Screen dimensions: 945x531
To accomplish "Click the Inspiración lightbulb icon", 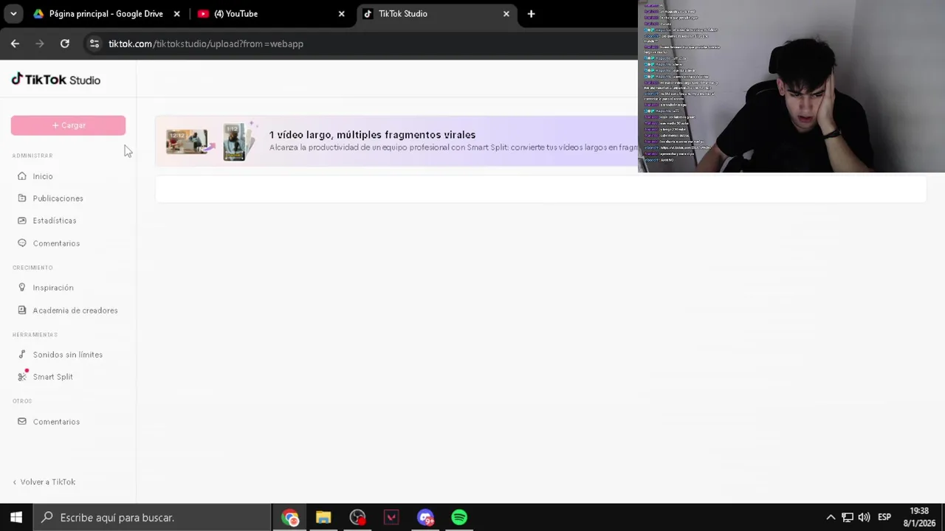I will click(22, 288).
